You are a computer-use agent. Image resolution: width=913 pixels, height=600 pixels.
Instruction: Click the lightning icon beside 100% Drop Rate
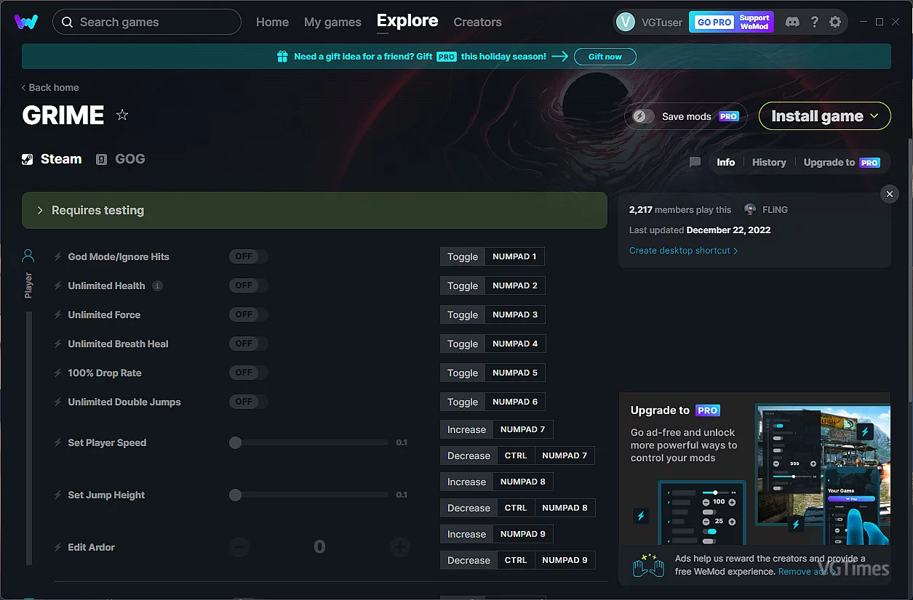pyautogui.click(x=58, y=373)
